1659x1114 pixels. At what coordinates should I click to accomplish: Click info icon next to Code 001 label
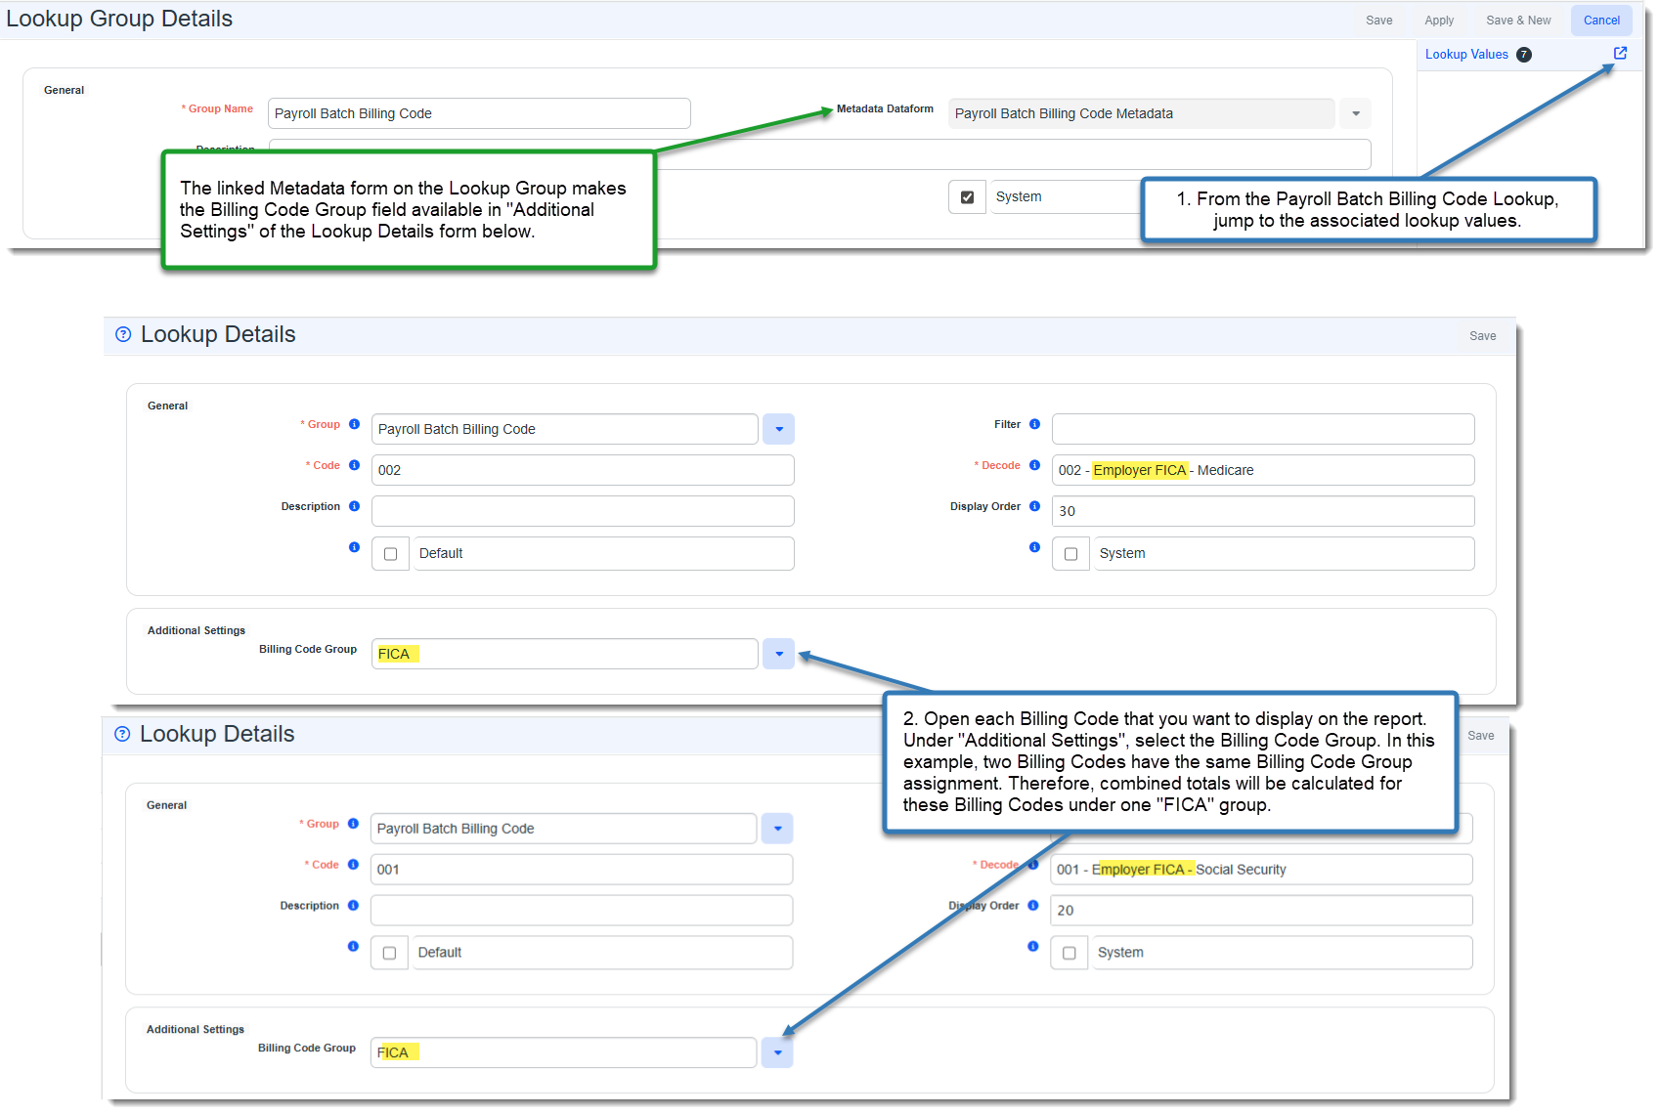click(353, 865)
